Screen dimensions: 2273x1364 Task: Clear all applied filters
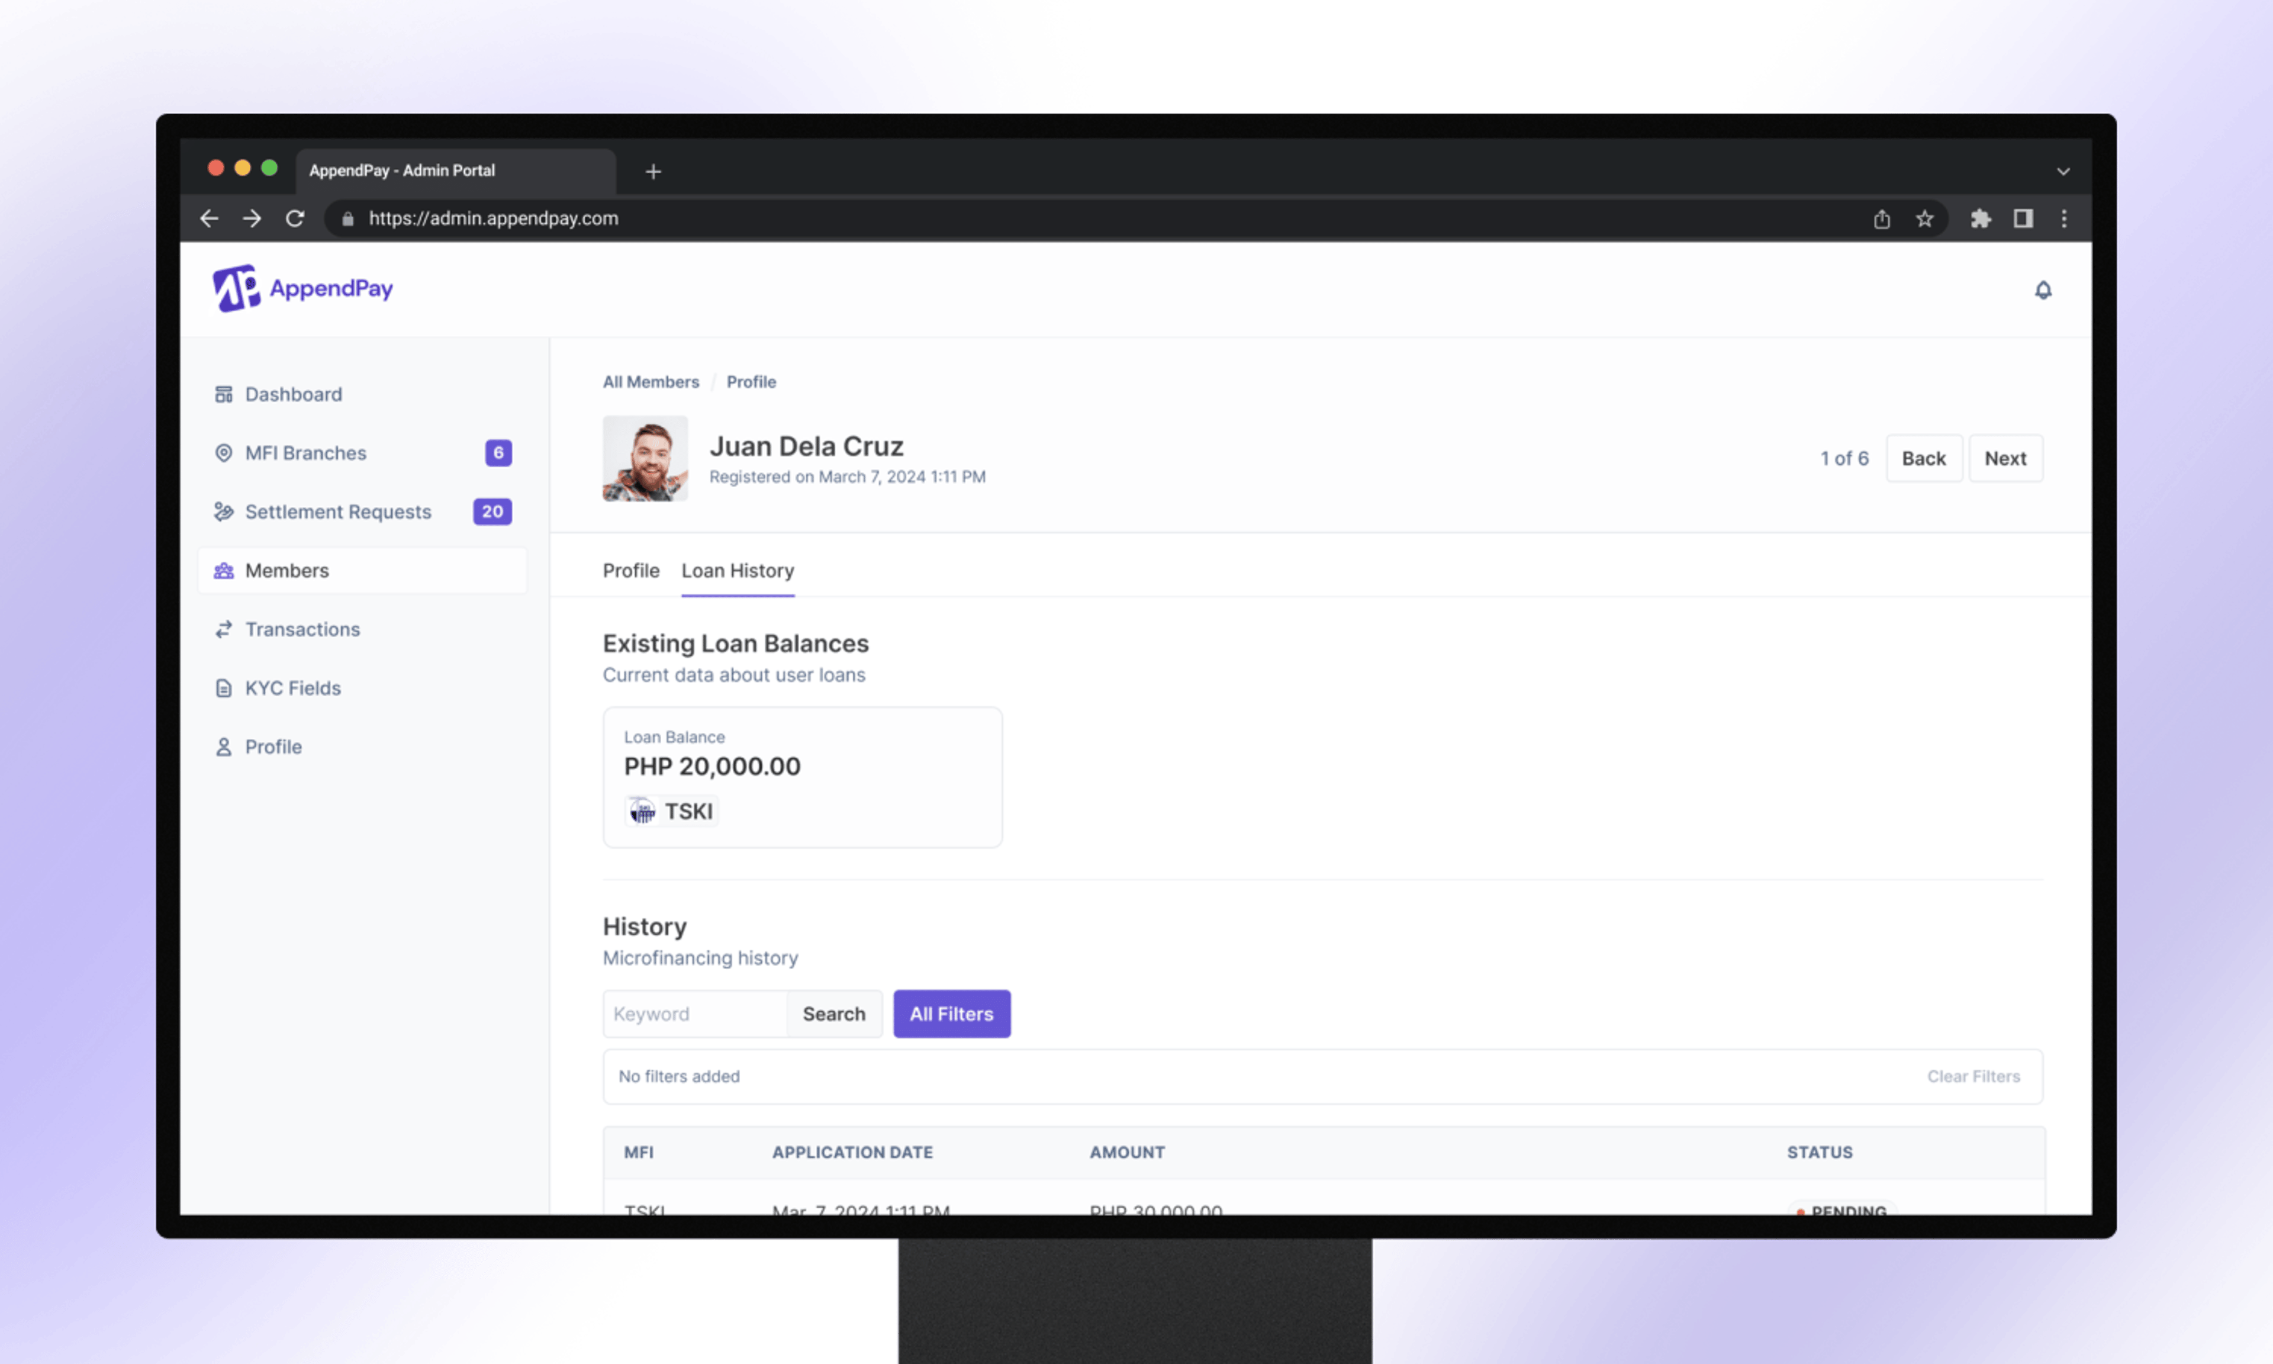[x=1973, y=1075]
